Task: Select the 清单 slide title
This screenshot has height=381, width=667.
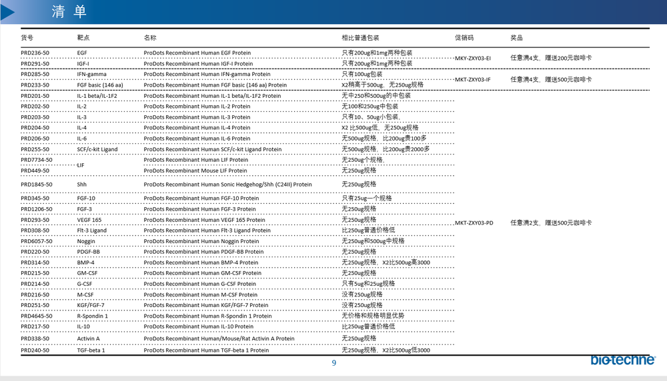Action: [69, 11]
